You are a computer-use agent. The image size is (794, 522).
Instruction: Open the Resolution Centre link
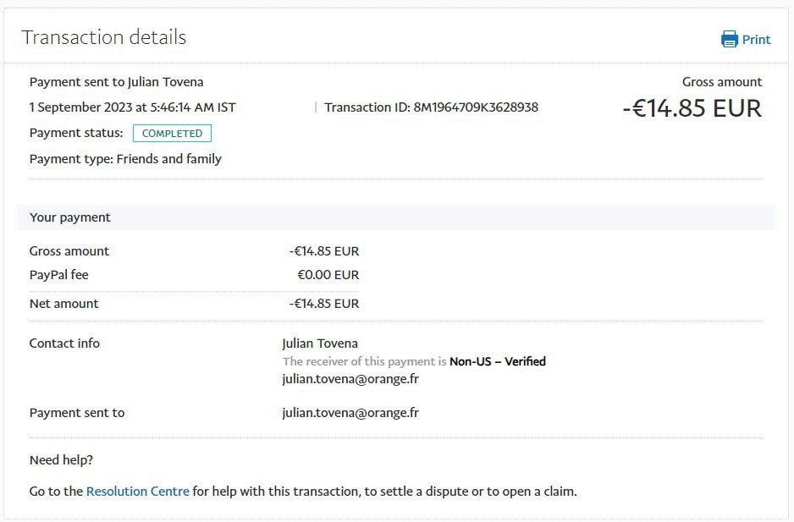click(138, 491)
